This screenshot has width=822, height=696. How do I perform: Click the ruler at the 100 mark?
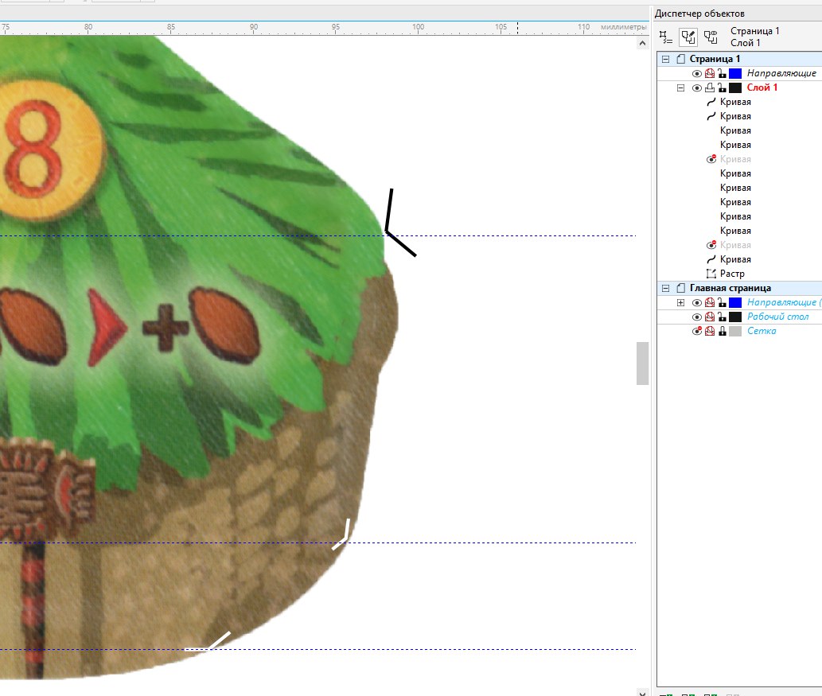[418, 27]
